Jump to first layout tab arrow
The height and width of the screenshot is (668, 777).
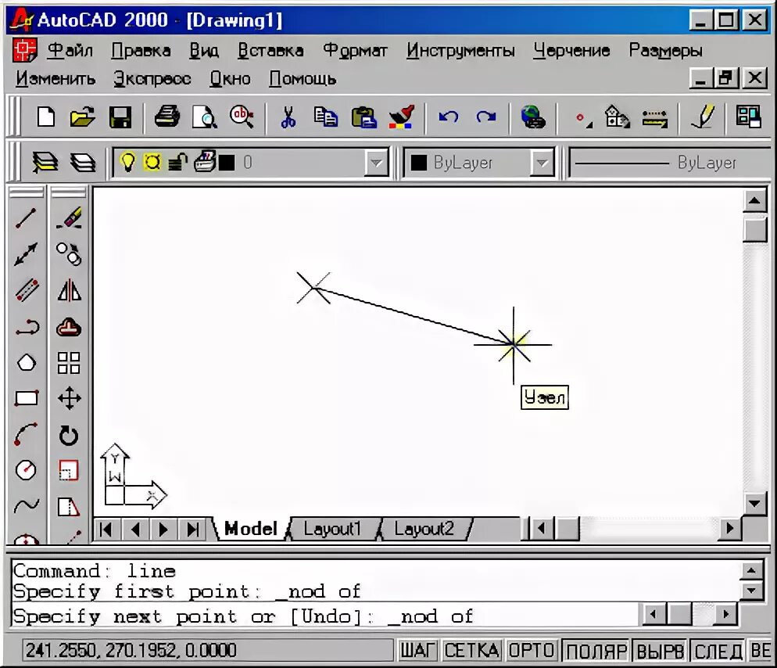106,529
